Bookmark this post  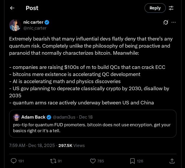(132, 161)
